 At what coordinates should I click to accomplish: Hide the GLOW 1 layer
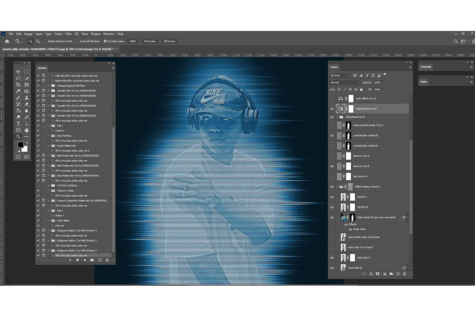(x=332, y=197)
